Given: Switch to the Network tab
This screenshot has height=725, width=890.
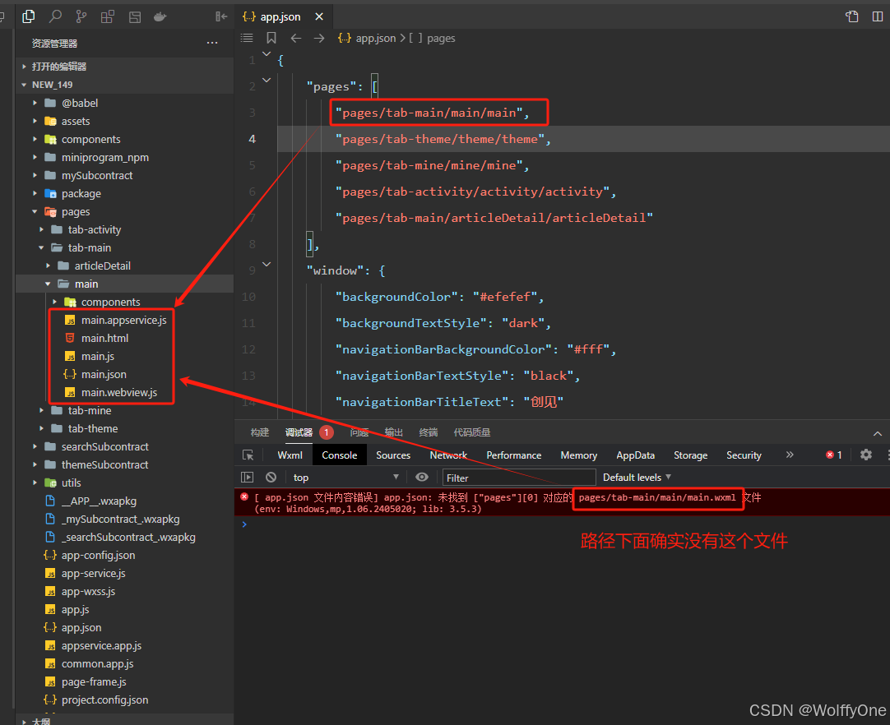Looking at the screenshot, I should pos(448,455).
